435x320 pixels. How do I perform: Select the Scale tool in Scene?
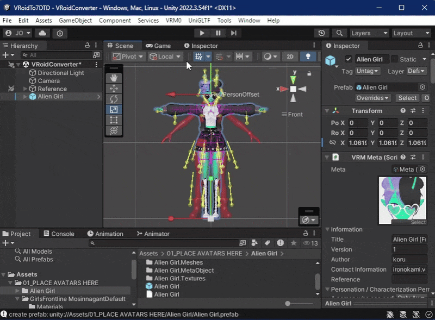pos(114,110)
